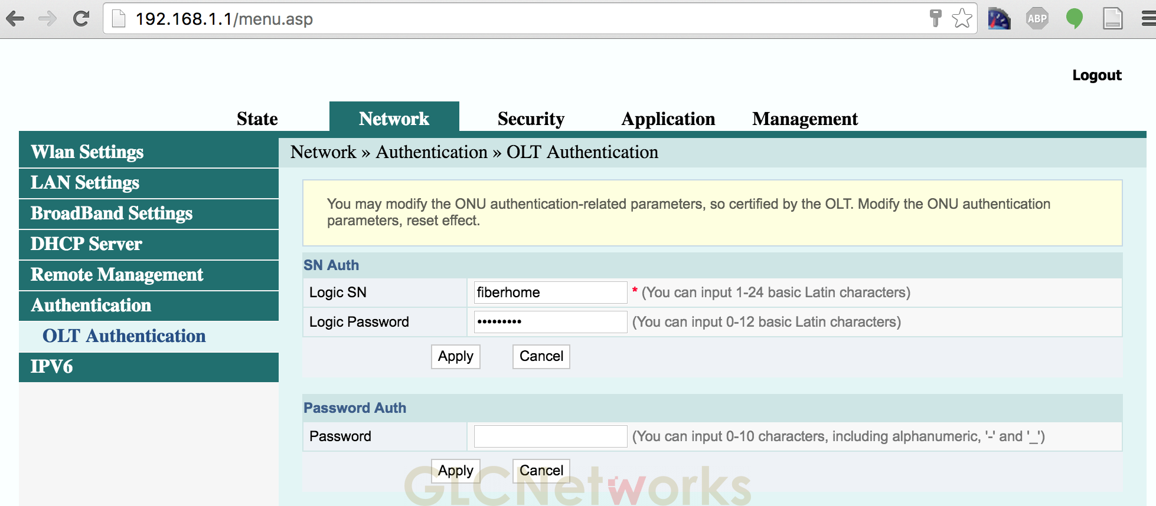Click the Logic Password label
The image size is (1156, 506).
[x=359, y=322]
